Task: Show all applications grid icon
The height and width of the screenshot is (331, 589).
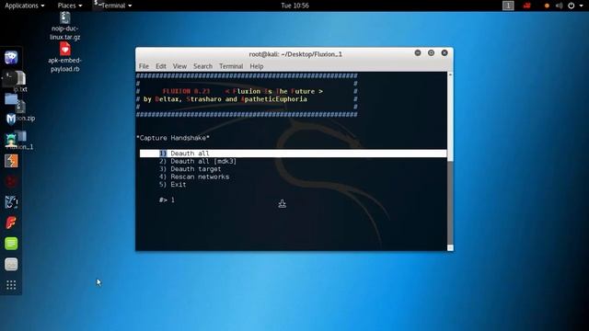Action: [11, 285]
